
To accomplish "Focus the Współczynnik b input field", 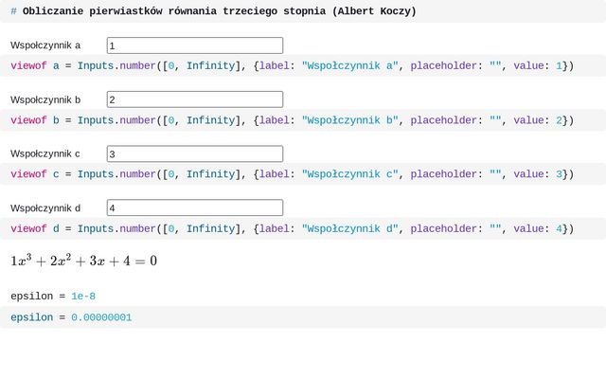I will 194,99.
